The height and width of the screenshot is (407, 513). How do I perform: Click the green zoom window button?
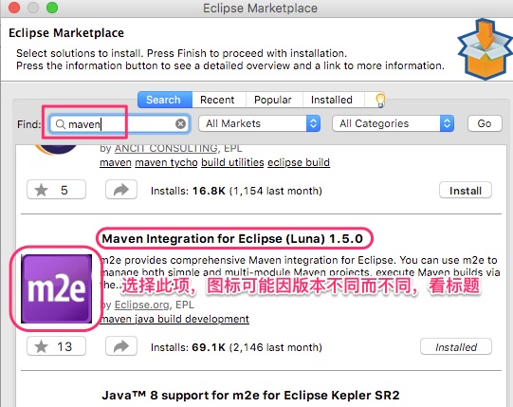tap(52, 8)
